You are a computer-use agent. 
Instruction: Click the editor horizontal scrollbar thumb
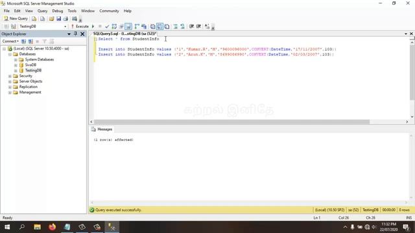[x=232, y=122]
